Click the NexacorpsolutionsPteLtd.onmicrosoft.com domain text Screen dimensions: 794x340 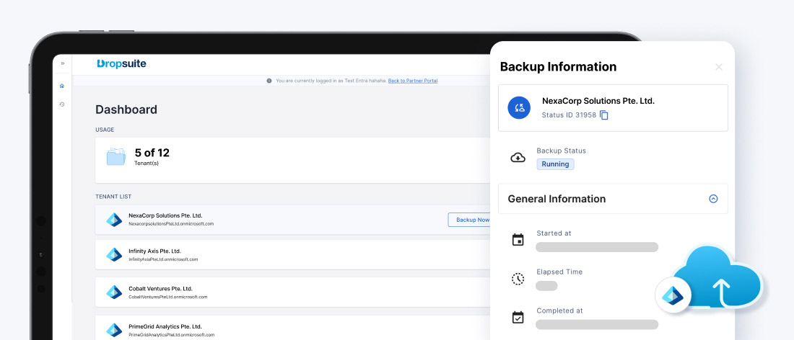[171, 224]
